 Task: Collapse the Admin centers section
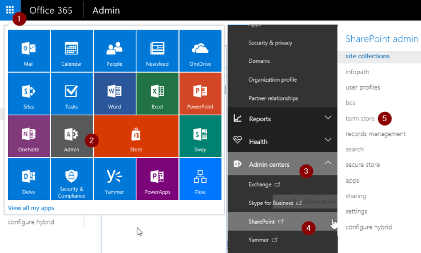click(328, 164)
